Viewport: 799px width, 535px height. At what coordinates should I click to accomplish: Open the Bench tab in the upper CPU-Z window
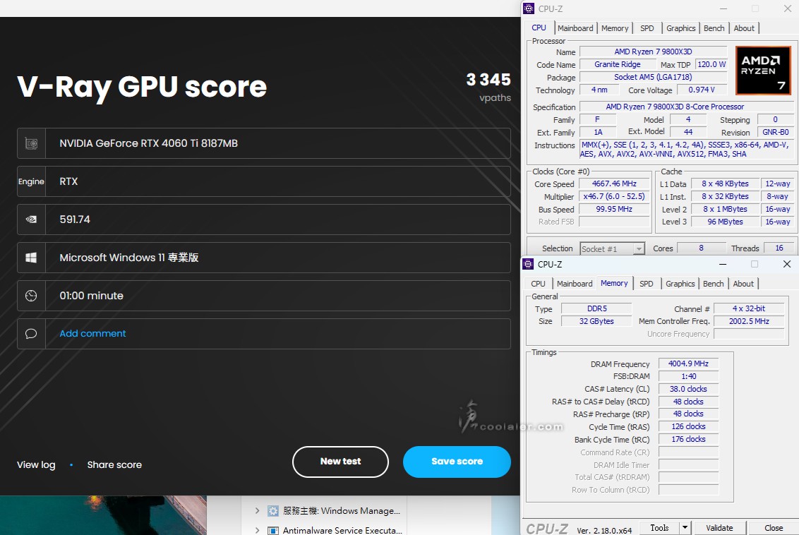(714, 28)
